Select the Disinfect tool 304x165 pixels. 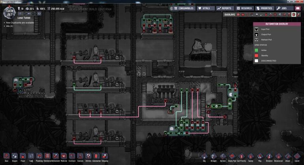pyautogui.click(x=269, y=156)
